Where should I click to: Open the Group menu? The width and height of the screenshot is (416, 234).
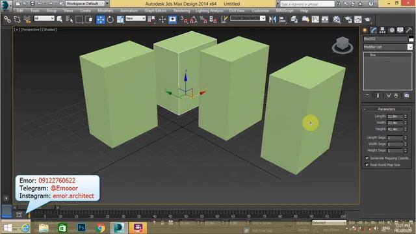pos(51,10)
